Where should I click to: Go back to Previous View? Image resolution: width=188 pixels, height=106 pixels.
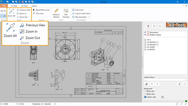click(x=23, y=10)
